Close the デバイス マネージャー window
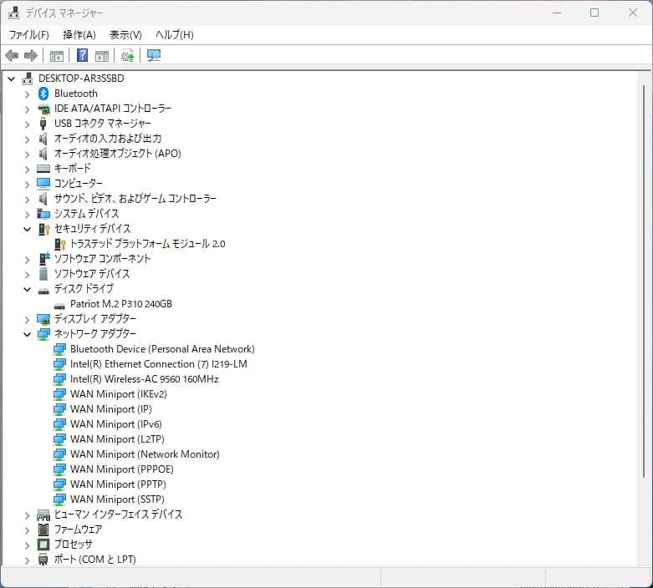 pos(633,13)
